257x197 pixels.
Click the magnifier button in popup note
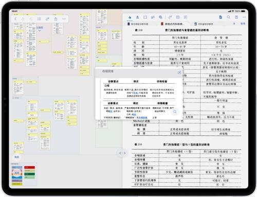175,112
